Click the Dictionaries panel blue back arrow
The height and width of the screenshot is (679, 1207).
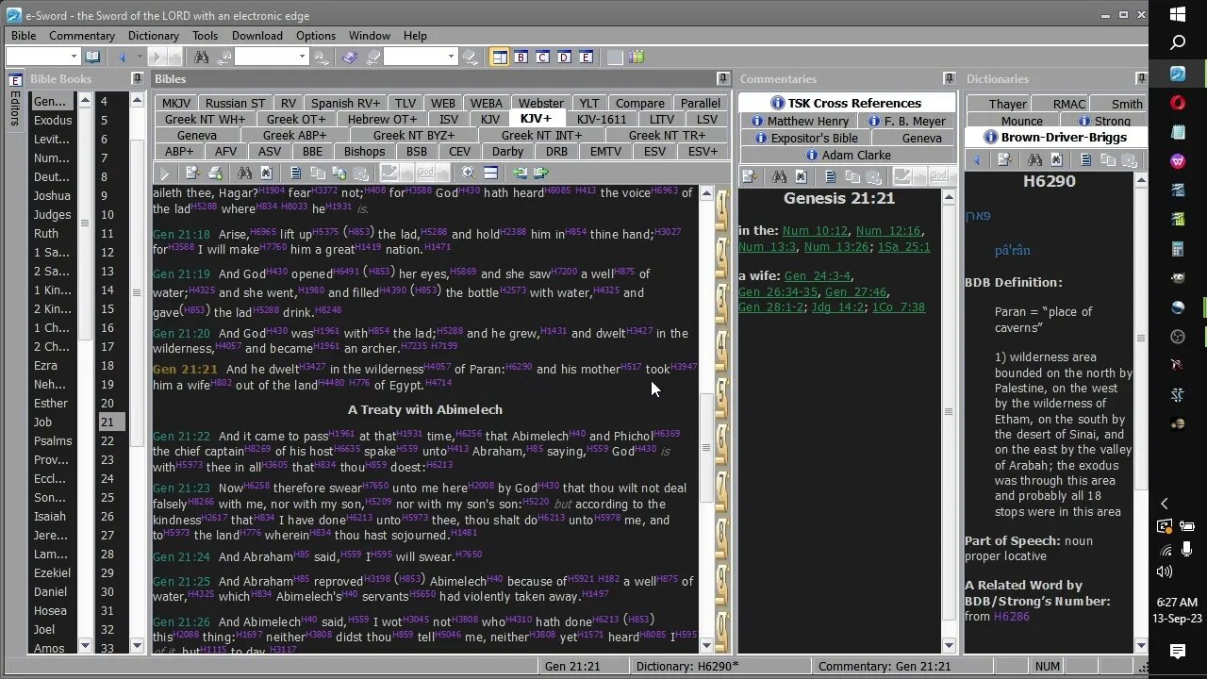coord(976,160)
